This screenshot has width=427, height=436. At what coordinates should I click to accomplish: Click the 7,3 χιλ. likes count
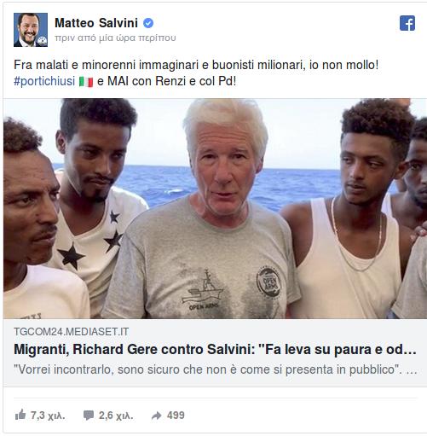tap(48, 416)
